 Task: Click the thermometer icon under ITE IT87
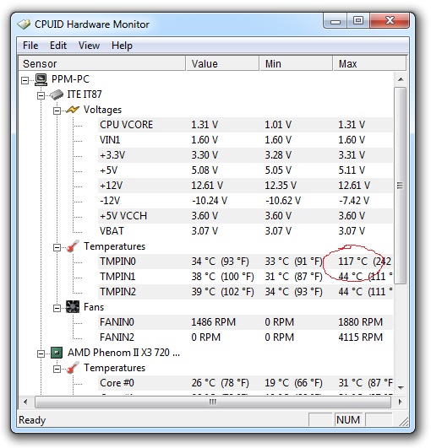(73, 246)
